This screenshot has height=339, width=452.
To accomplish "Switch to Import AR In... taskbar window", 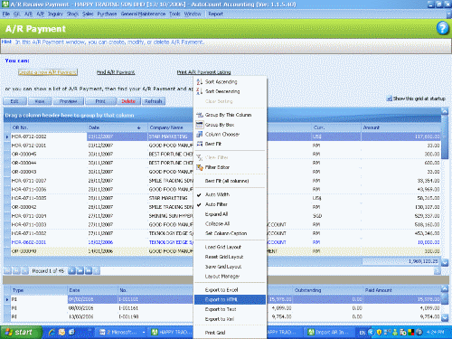I will coord(329,333).
